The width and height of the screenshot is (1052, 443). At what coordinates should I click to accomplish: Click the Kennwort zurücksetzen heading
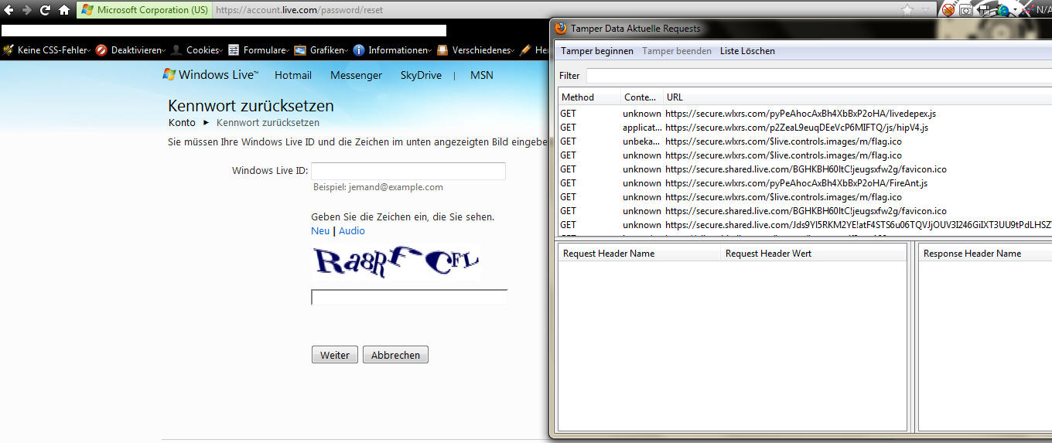tap(251, 106)
